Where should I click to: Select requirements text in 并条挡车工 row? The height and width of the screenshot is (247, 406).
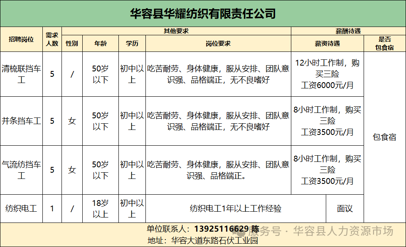click(x=218, y=121)
